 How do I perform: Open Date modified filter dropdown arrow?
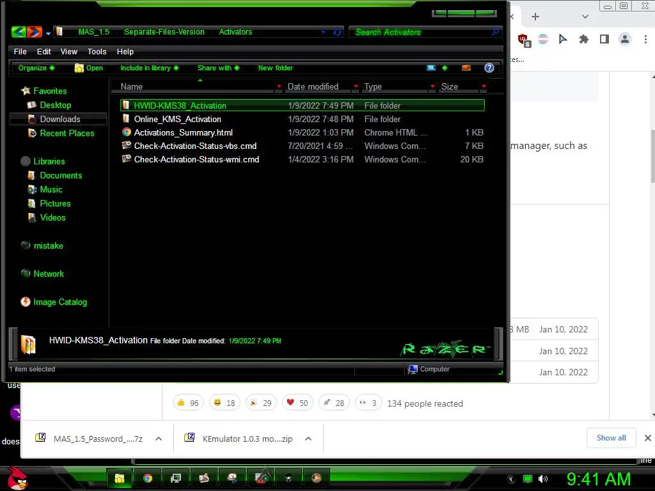(356, 86)
